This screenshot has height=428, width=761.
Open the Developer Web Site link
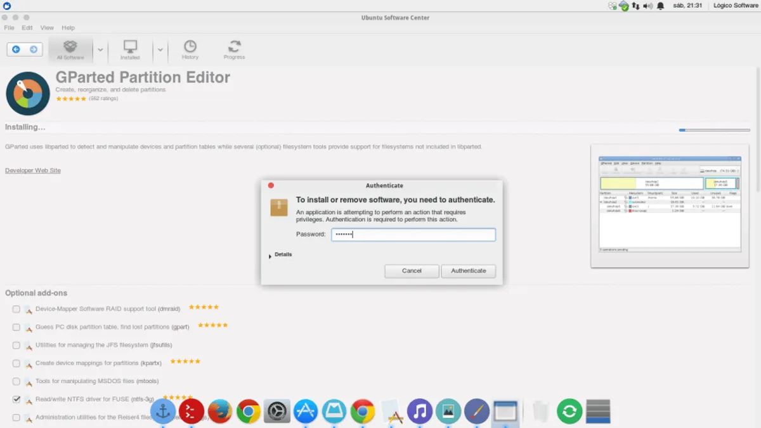tap(33, 171)
